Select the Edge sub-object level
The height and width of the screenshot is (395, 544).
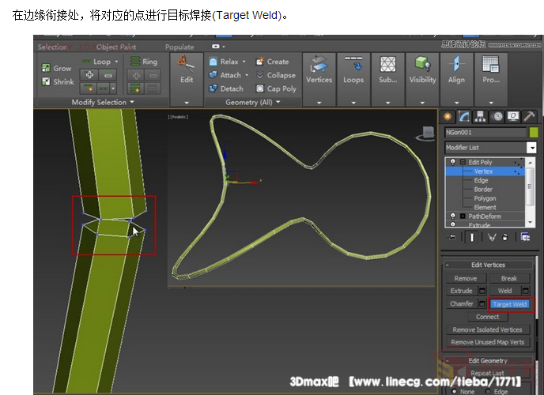click(481, 180)
